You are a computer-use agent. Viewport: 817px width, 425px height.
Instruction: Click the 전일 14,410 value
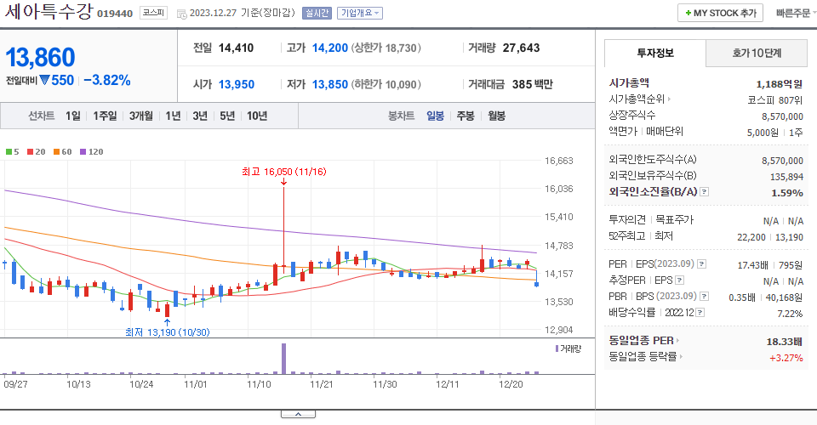pyautogui.click(x=236, y=48)
